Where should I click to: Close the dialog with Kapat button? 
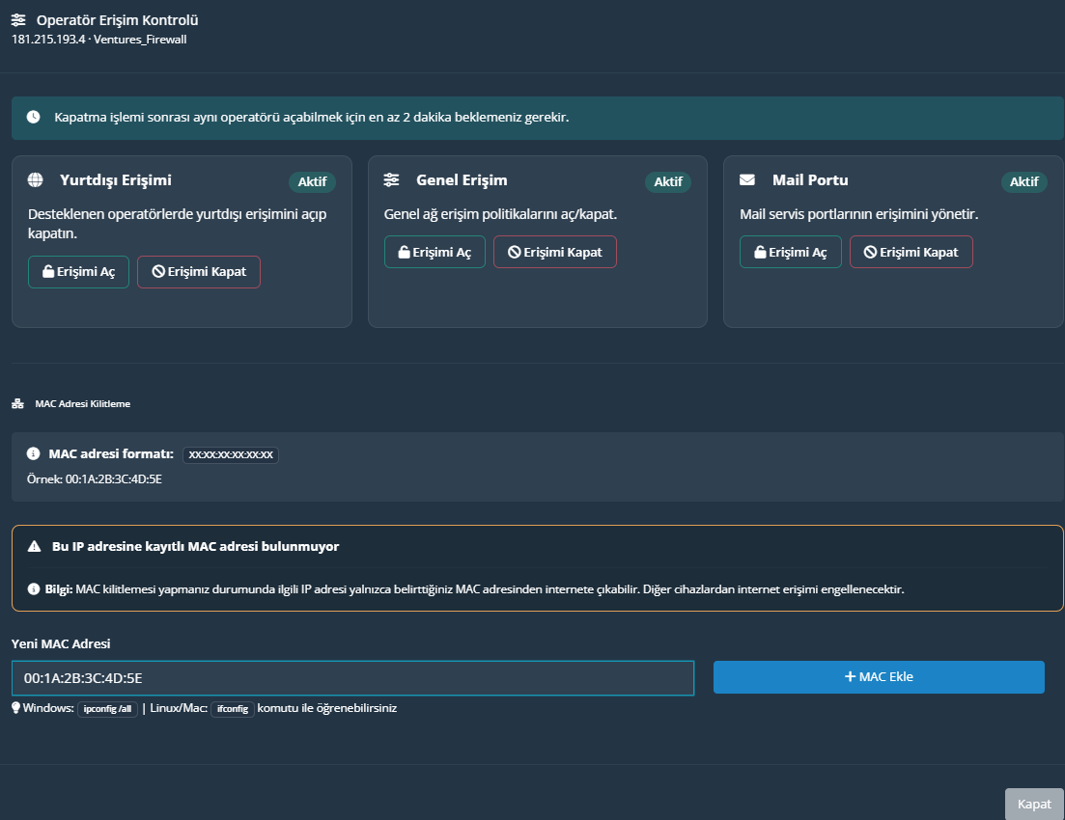tap(1034, 805)
